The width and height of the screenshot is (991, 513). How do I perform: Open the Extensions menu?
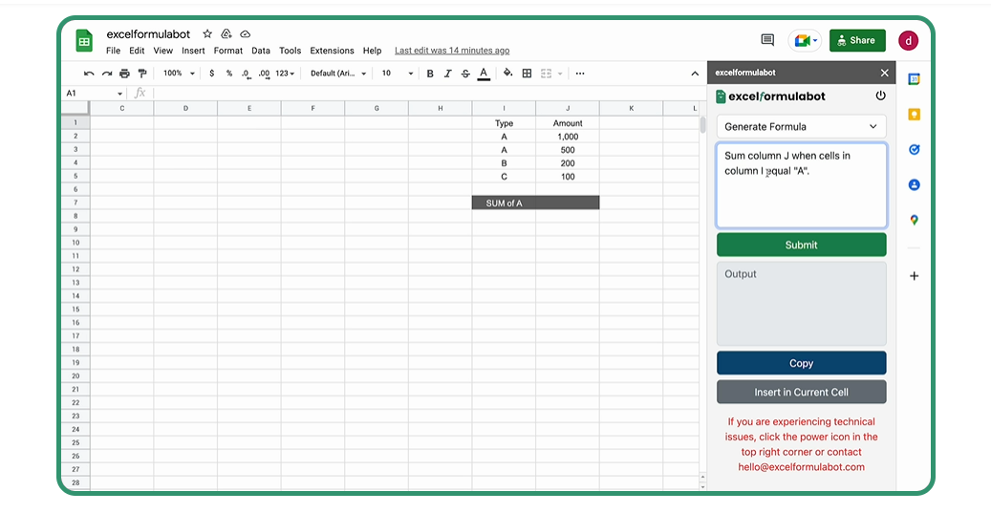tap(332, 51)
